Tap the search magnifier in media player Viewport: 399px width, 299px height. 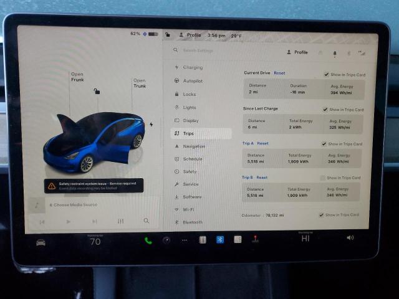pyautogui.click(x=147, y=221)
